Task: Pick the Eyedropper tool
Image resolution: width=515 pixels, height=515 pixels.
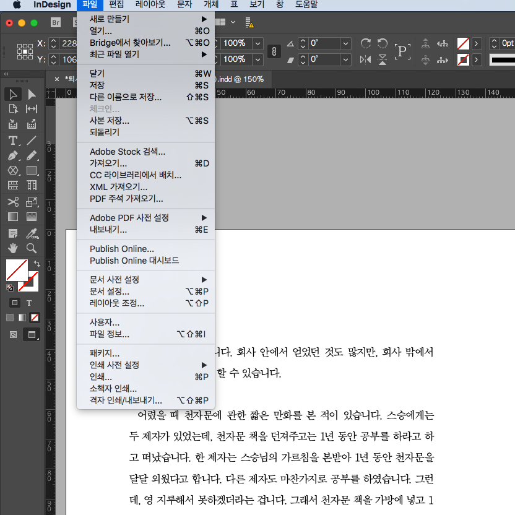Action: [32, 232]
